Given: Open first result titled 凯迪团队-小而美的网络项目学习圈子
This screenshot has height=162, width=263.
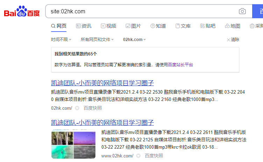Looking at the screenshot, I should [x=102, y=83].
